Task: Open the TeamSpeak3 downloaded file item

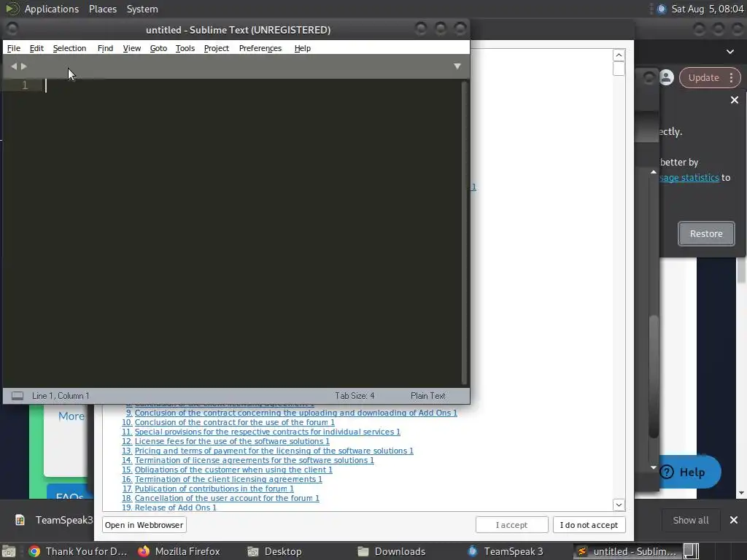Action: coord(53,520)
